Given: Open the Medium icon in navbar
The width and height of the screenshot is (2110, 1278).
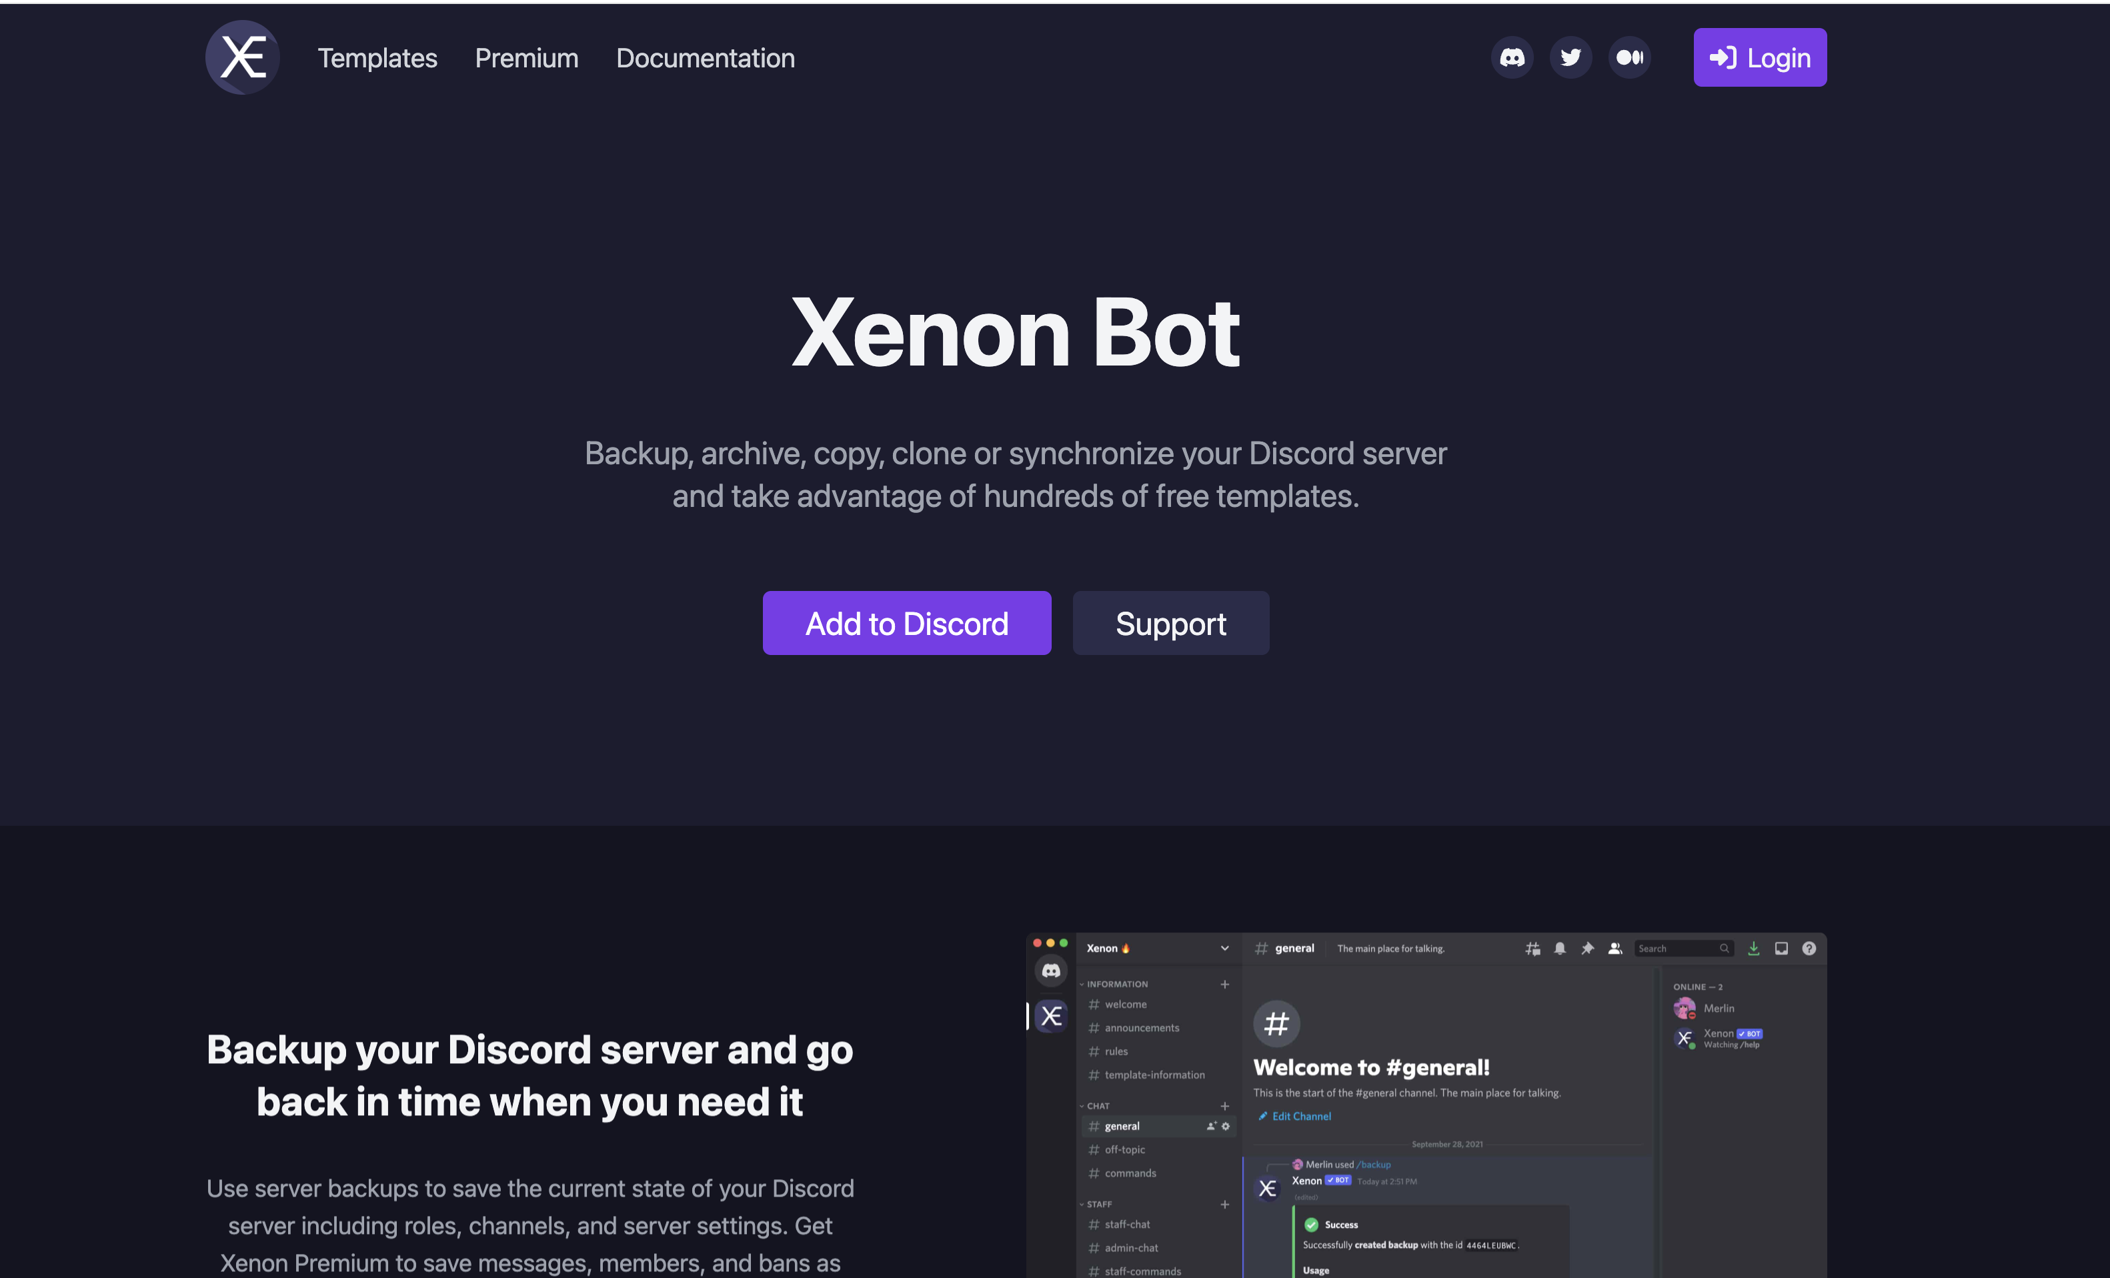Looking at the screenshot, I should (1630, 57).
